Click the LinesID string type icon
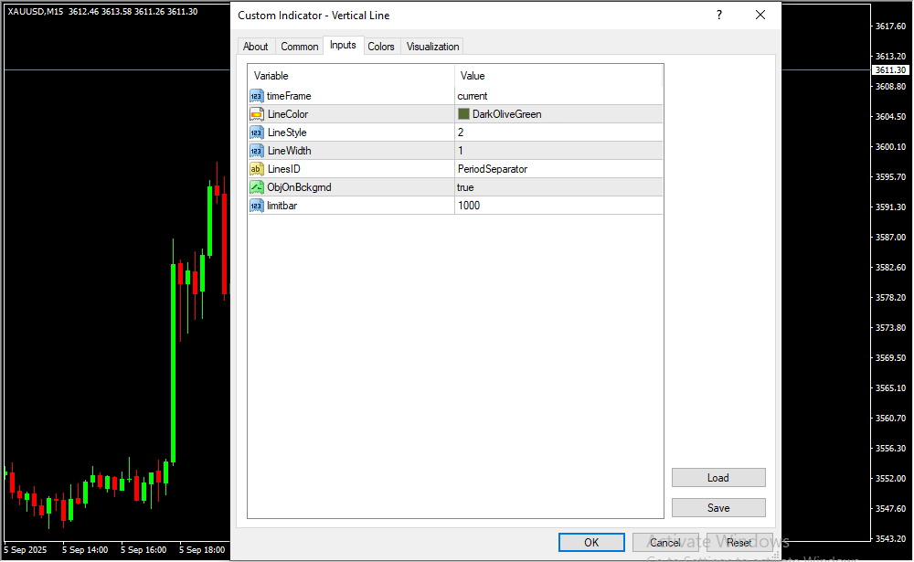The image size is (914, 562). pyautogui.click(x=256, y=169)
